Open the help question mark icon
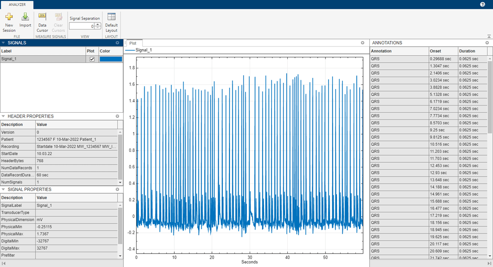The height and width of the screenshot is (267, 493). (x=483, y=4)
